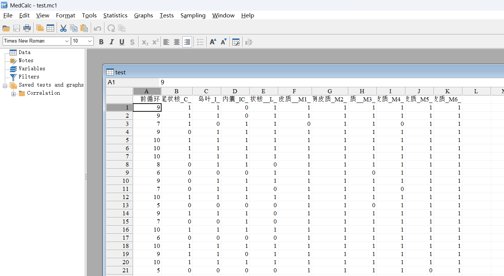The image size is (504, 276).
Task: Select Variables in the sidebar tree
Action: click(x=32, y=69)
